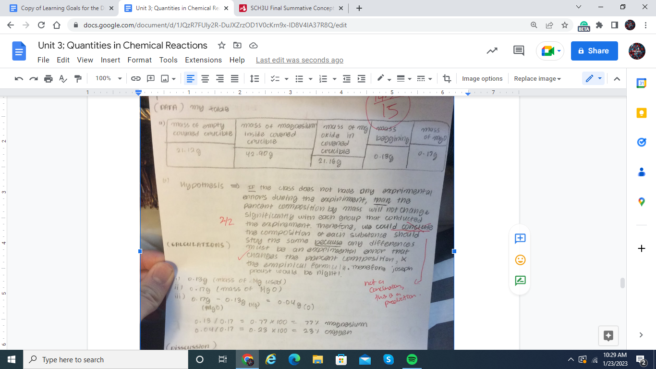656x369 pixels.
Task: Open the Replace image dropdown
Action: (537, 79)
